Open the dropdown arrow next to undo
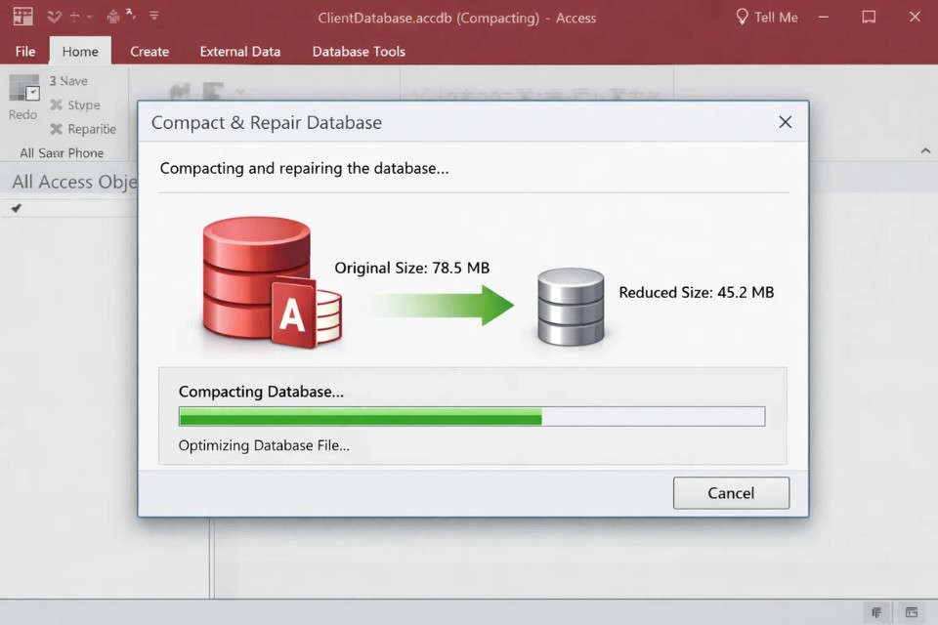Screen dimensions: 938x625 [89, 17]
